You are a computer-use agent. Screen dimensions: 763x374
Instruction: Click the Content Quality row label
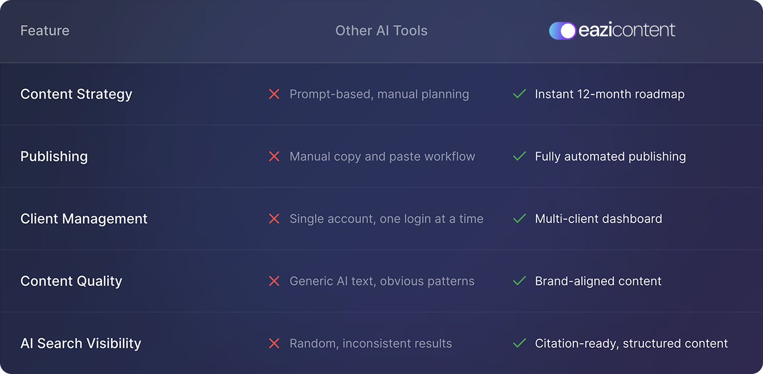tap(71, 281)
